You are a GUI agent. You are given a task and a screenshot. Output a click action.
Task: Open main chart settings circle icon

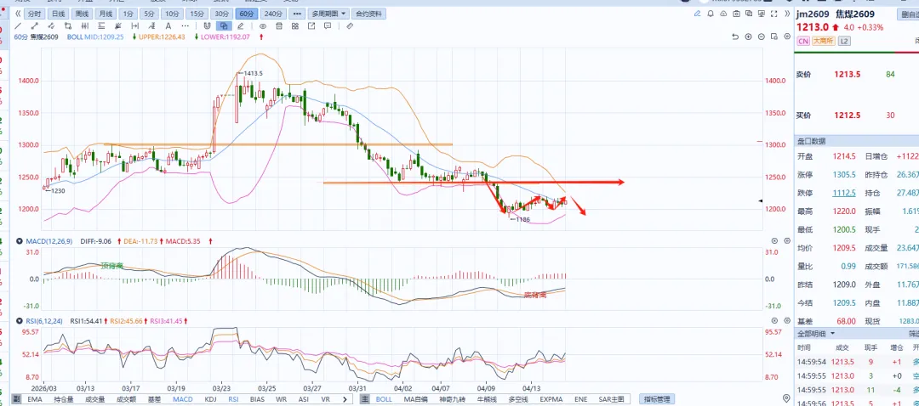tap(787, 37)
